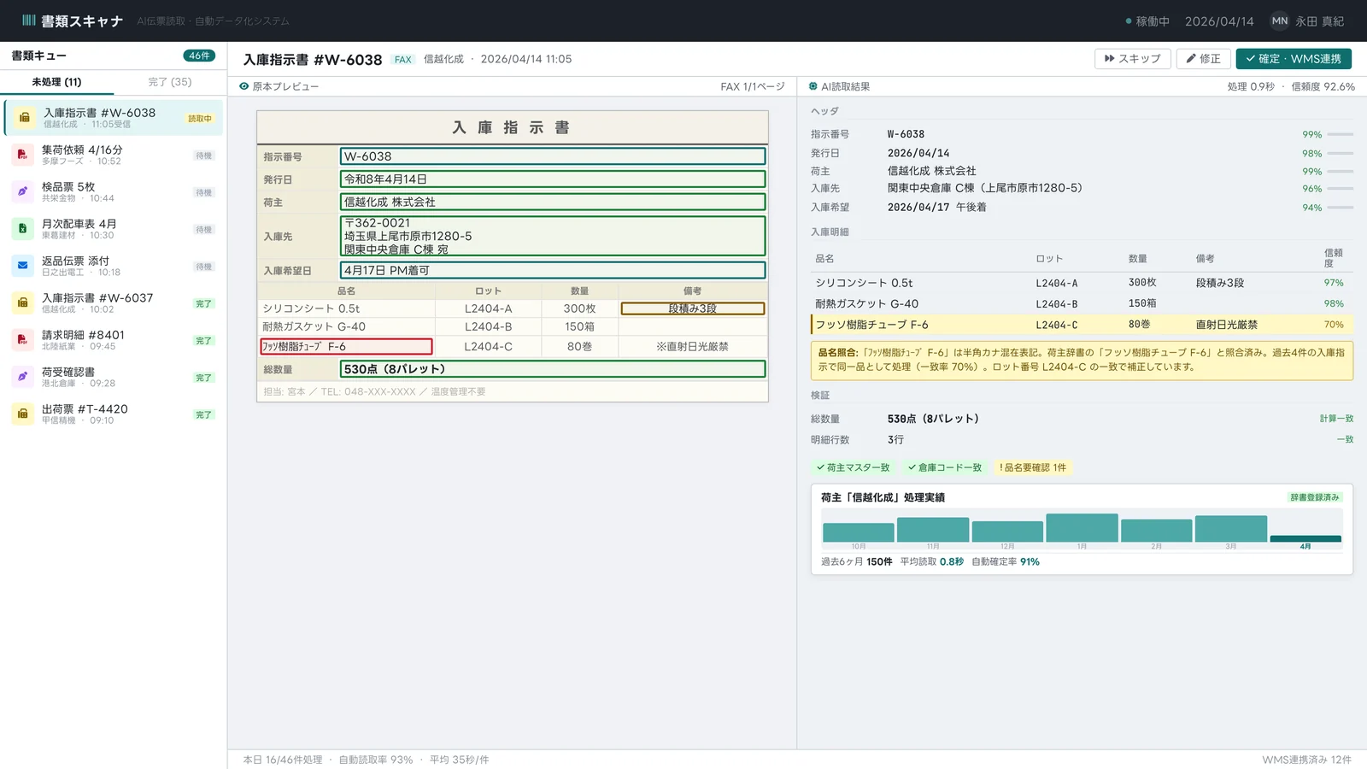This screenshot has width=1367, height=769.
Task: Click the 集荷依頼 4/16分 PDF icon
Action: [x=22, y=155]
